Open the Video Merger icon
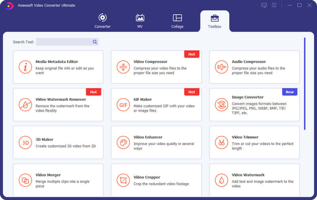Screen dimensions: 317x200 25,180
